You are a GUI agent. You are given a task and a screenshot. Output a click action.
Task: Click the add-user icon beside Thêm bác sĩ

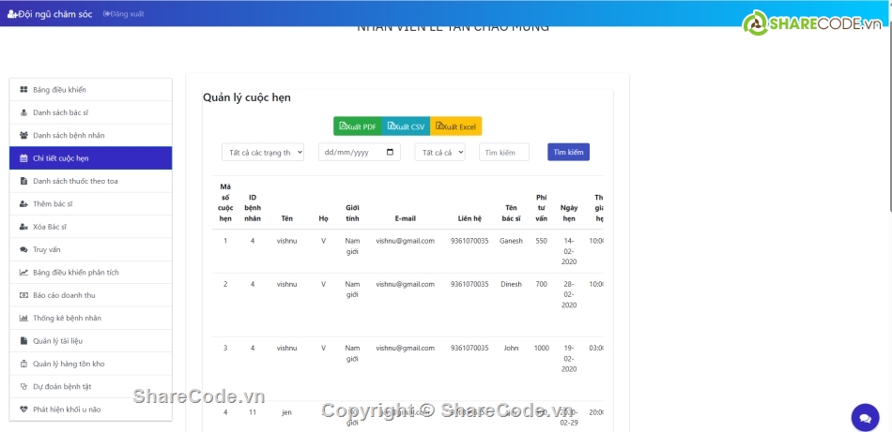tap(23, 203)
